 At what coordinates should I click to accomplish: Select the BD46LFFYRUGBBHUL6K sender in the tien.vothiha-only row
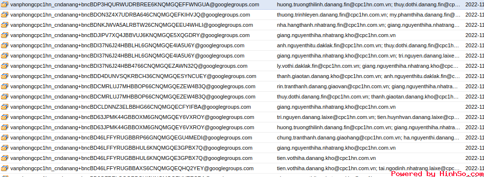[x=132, y=158]
